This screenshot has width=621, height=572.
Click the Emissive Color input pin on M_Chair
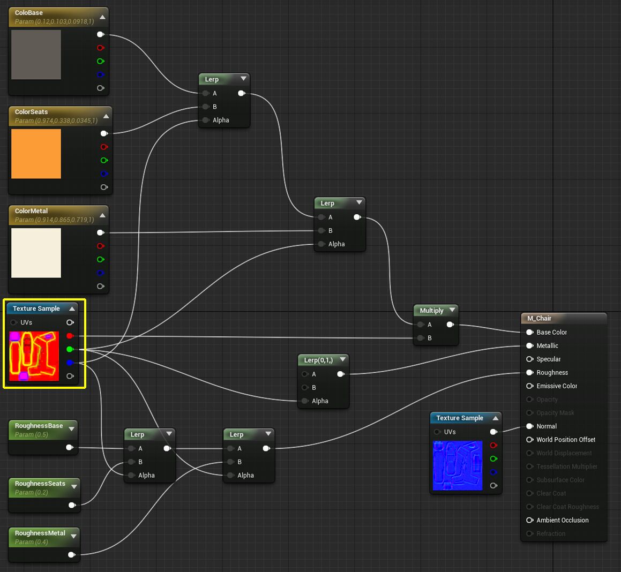pos(529,386)
